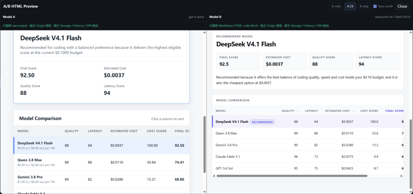Screen dimensions: 413x194
Task: Switch preview to B only
Action: pyautogui.click(x=364, y=6)
